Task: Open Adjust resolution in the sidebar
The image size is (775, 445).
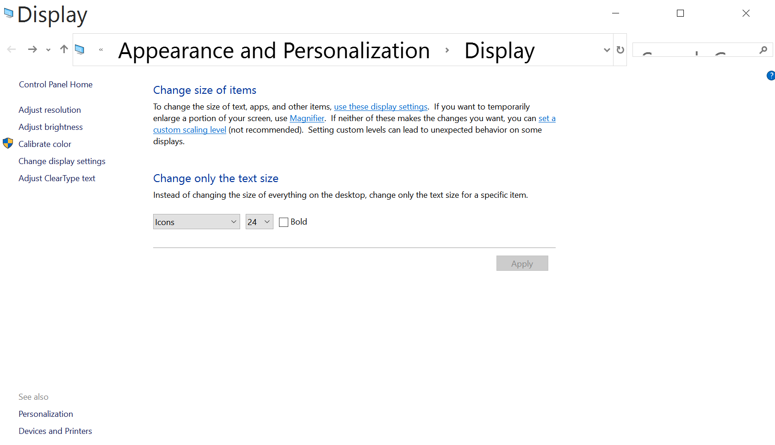Action: click(x=50, y=110)
